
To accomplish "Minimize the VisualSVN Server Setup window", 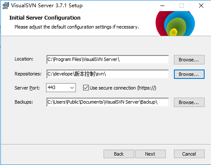I will [x=162, y=6].
